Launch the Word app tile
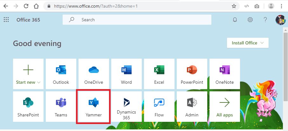288x131 pixels. pos(127,74)
